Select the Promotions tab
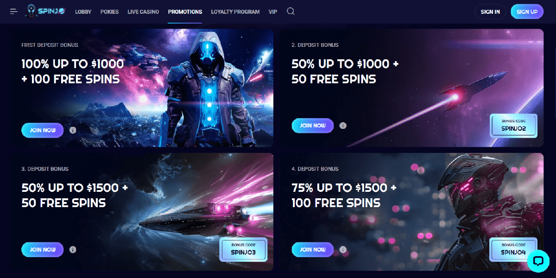556x278 pixels. (x=185, y=12)
